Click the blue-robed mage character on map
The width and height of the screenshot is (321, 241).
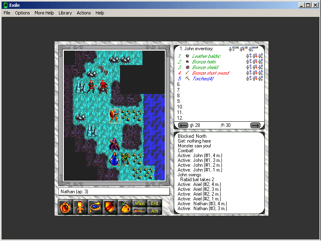[x=114, y=159]
